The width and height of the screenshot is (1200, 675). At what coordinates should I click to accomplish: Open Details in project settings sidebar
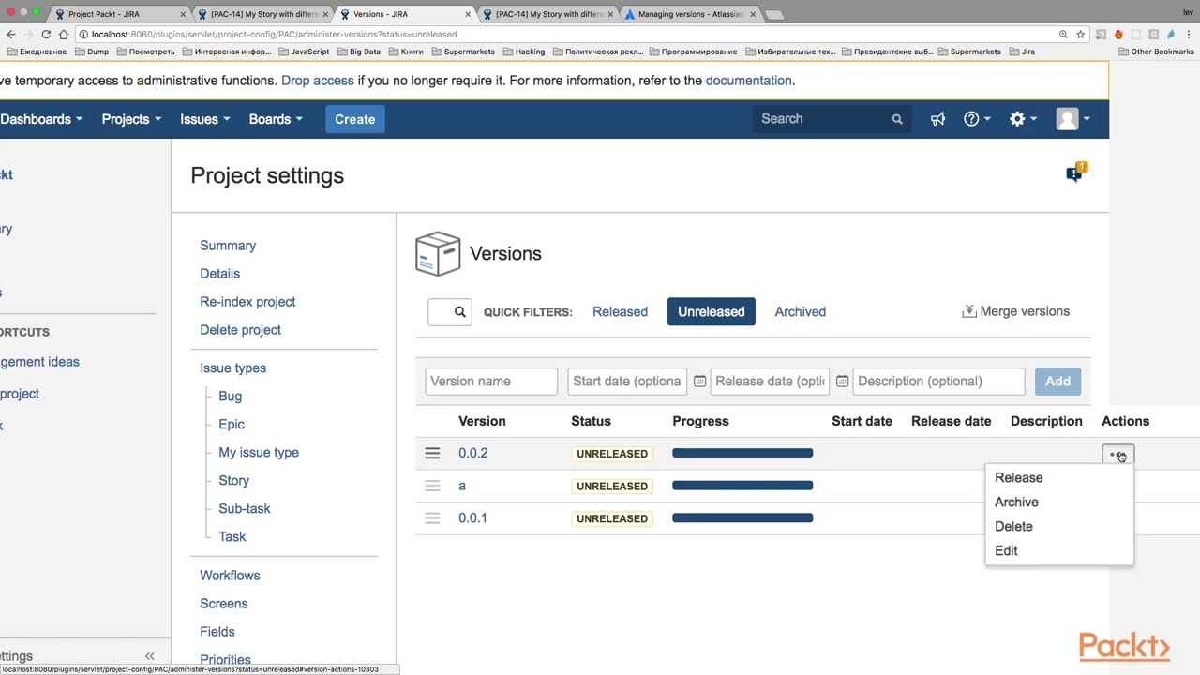pos(220,274)
